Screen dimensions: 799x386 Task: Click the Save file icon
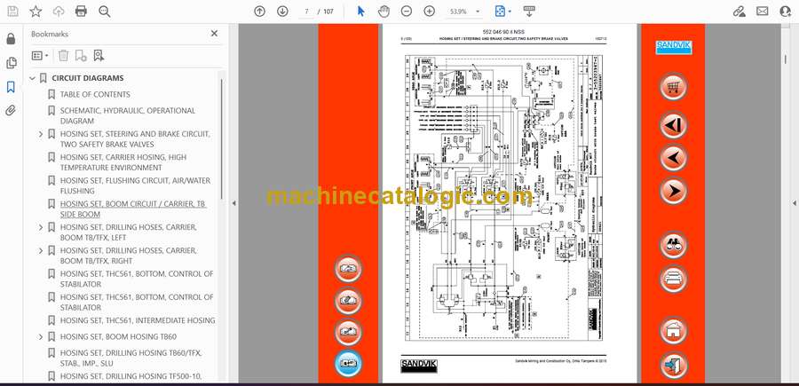(12, 12)
